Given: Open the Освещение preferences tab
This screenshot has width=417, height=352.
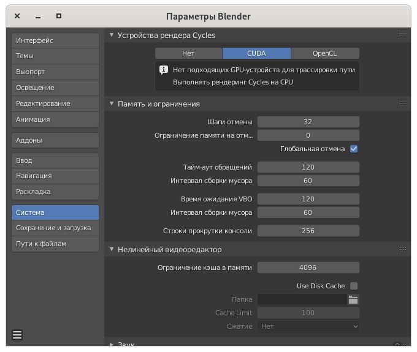Looking at the screenshot, I should coord(55,88).
